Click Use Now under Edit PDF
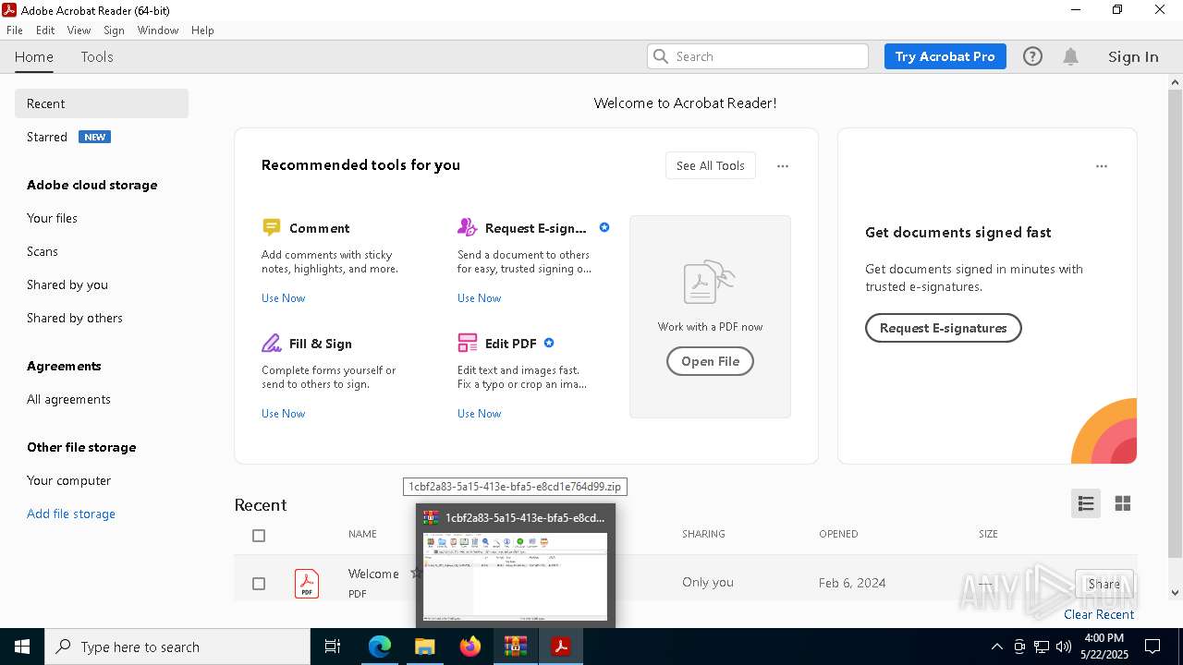 tap(479, 414)
